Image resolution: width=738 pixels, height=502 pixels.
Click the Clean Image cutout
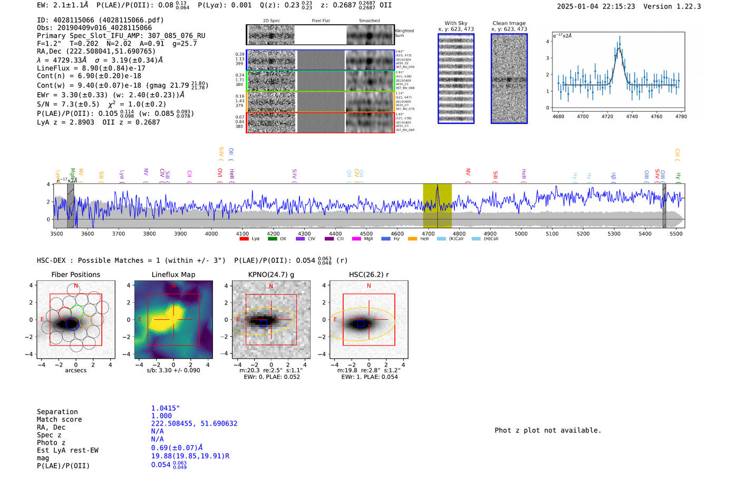pos(509,78)
